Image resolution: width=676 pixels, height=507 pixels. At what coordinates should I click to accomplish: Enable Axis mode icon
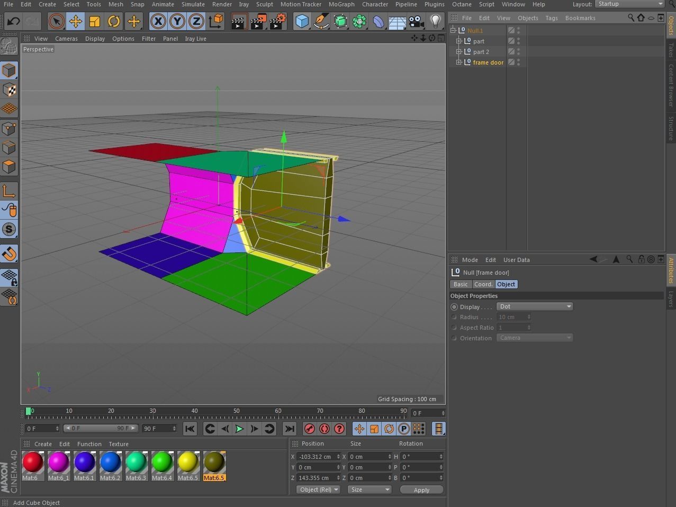[x=9, y=191]
